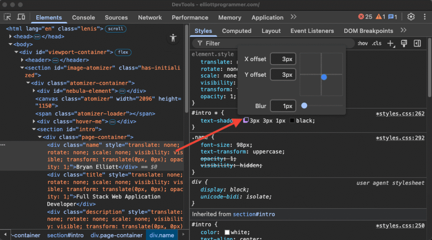The width and height of the screenshot is (432, 240).
Task: Click the black text-shadow color swatch
Action: 292,121
